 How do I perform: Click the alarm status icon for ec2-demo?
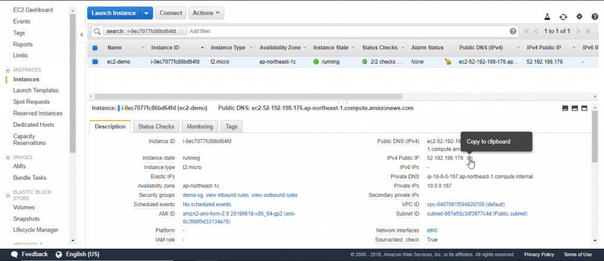pyautogui.click(x=447, y=62)
